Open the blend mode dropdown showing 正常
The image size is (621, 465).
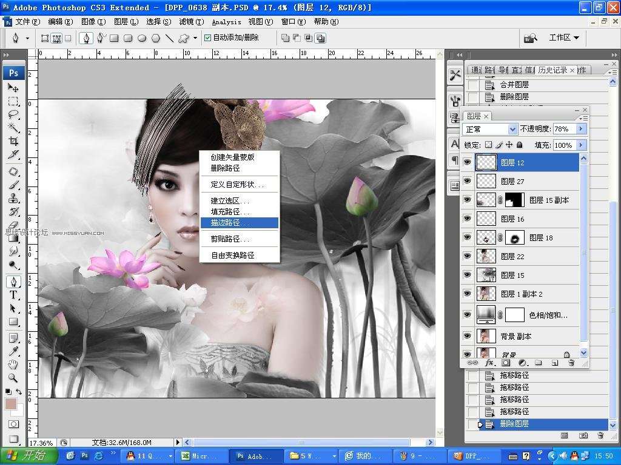[x=490, y=129]
